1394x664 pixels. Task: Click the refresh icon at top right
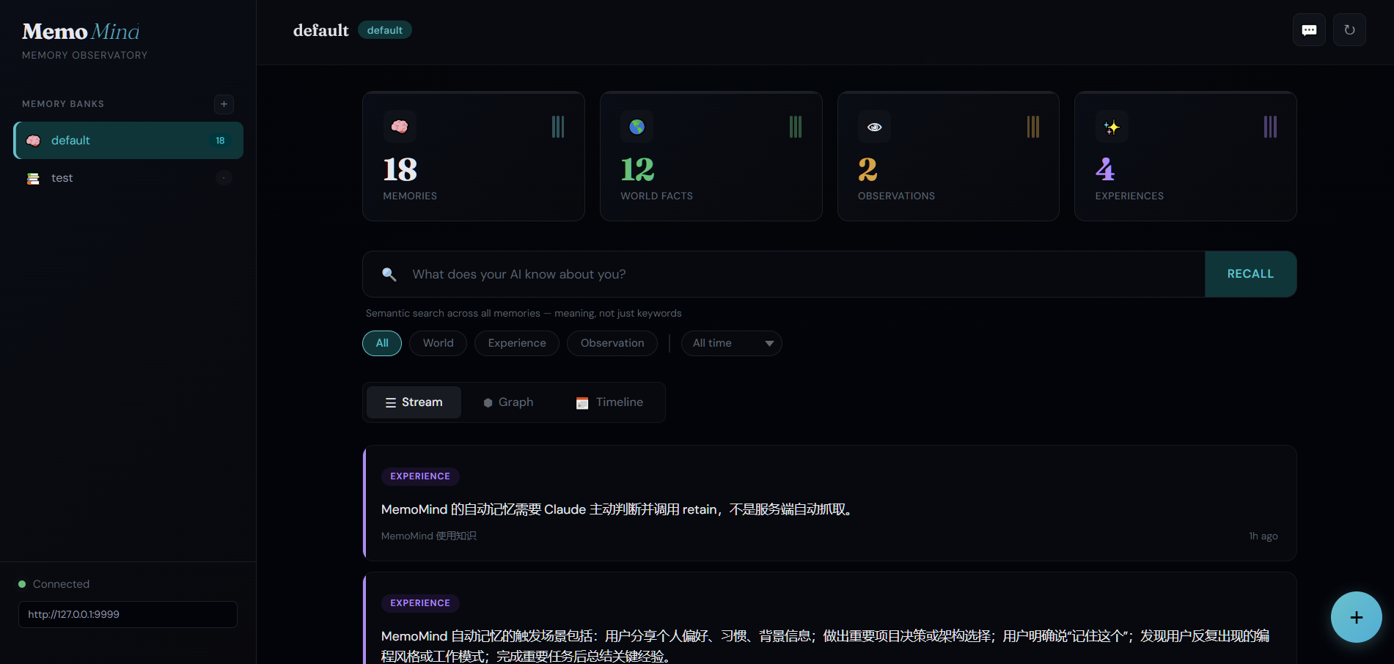click(1349, 30)
